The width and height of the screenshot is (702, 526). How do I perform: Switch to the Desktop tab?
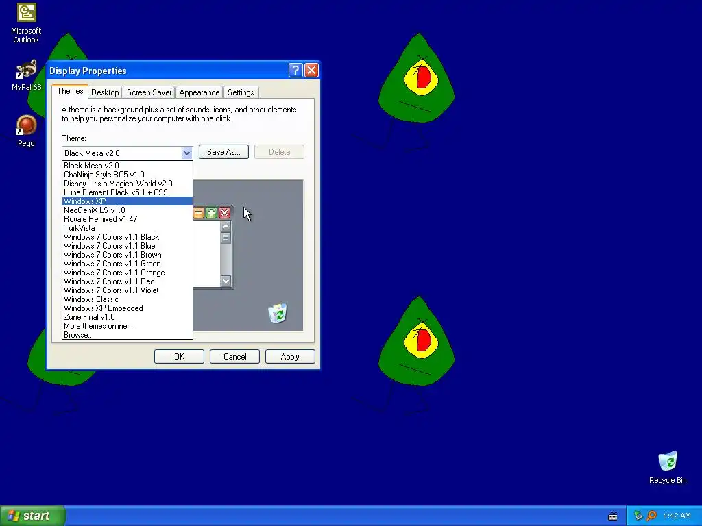pos(105,92)
